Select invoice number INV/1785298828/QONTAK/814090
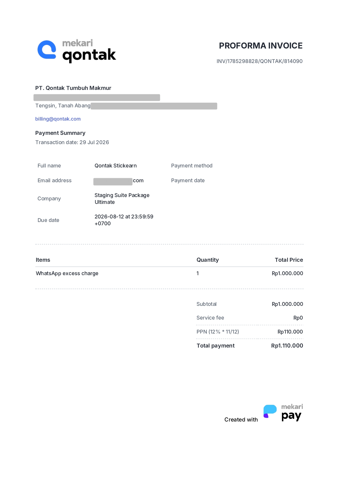 pos(259,61)
